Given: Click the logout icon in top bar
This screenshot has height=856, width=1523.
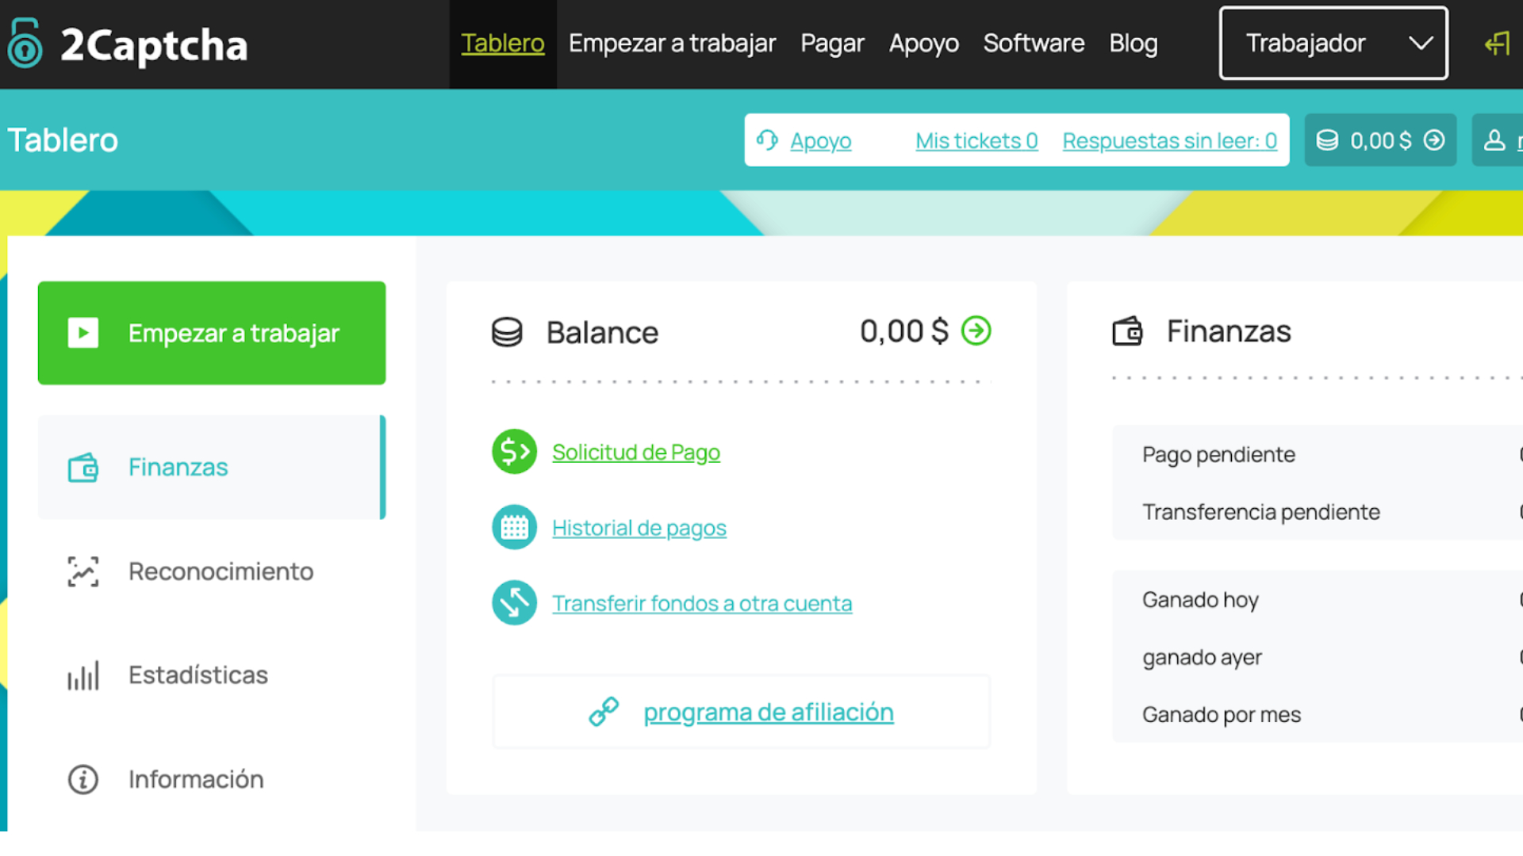Looking at the screenshot, I should (x=1497, y=44).
